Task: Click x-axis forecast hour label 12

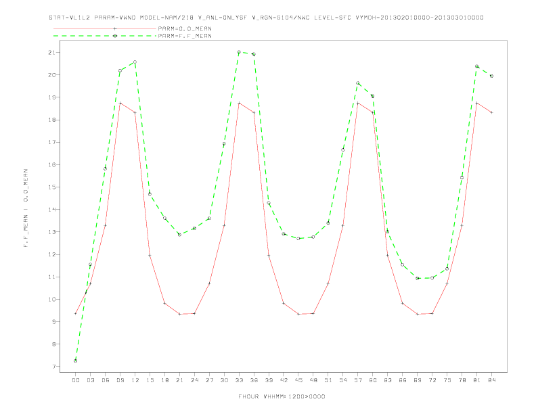Action: (x=135, y=380)
